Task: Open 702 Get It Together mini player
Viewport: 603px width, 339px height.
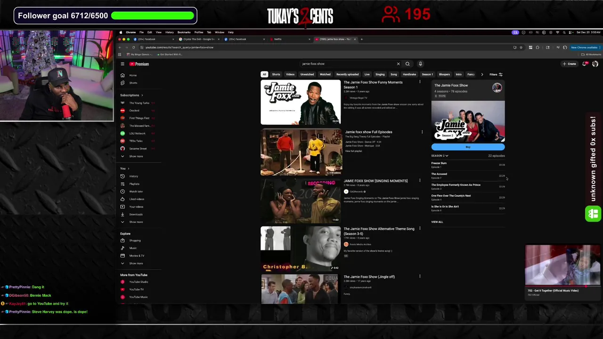Action: (562, 266)
